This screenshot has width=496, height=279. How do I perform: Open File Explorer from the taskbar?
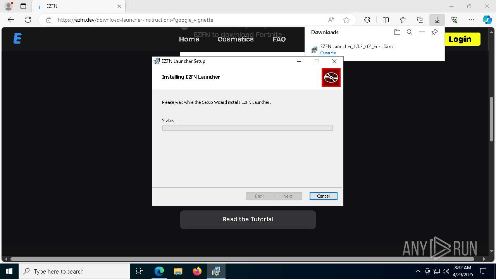coord(178,271)
